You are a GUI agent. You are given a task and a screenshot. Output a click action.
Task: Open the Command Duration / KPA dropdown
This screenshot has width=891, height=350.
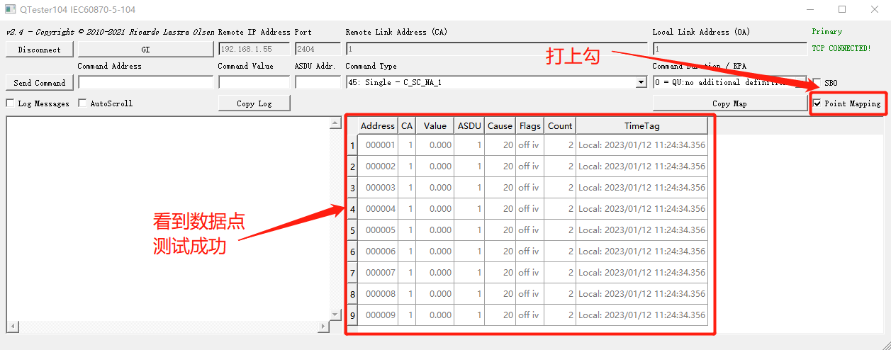729,83
